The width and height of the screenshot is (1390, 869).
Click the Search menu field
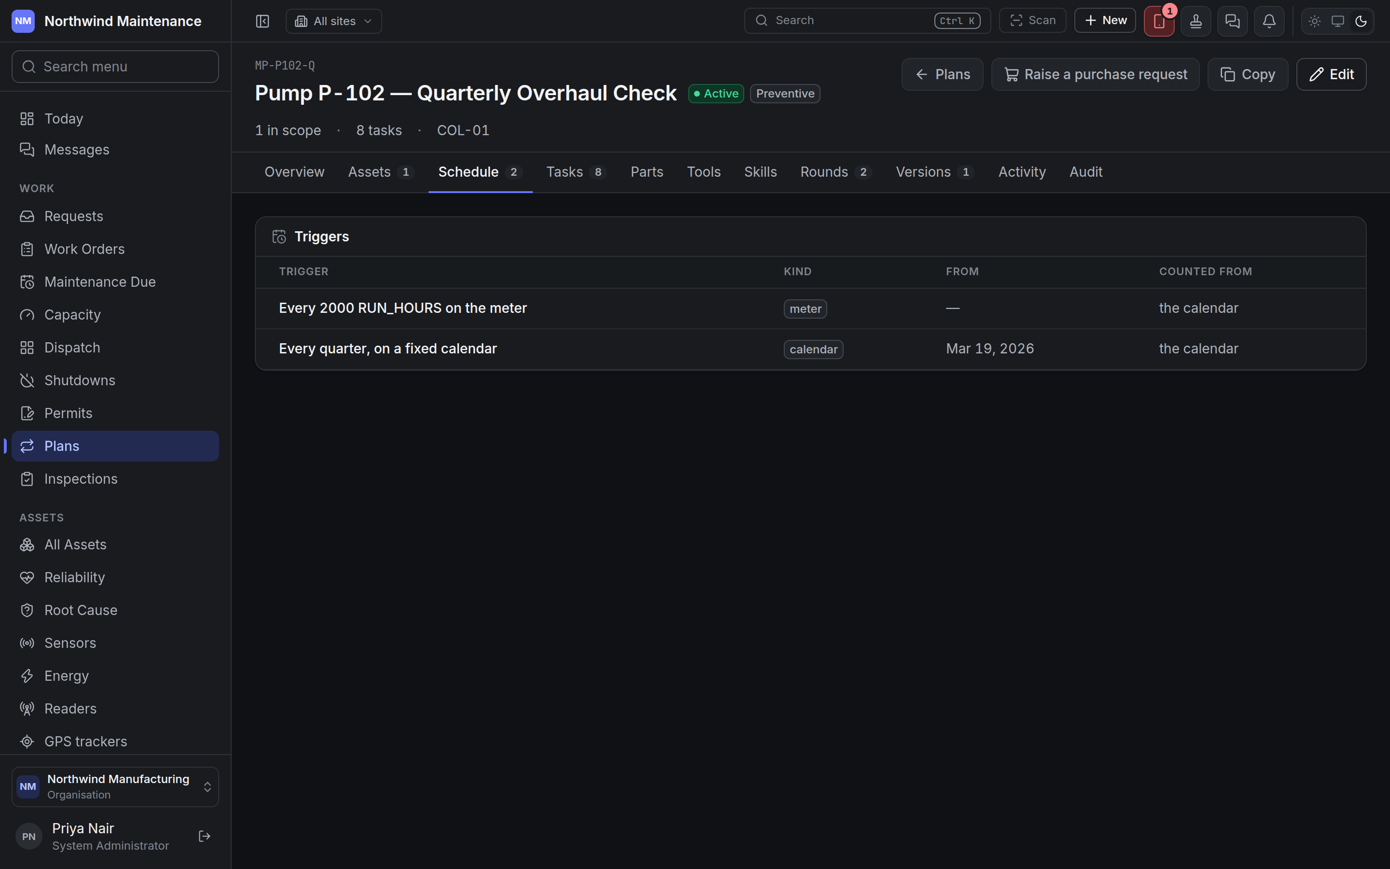(115, 67)
